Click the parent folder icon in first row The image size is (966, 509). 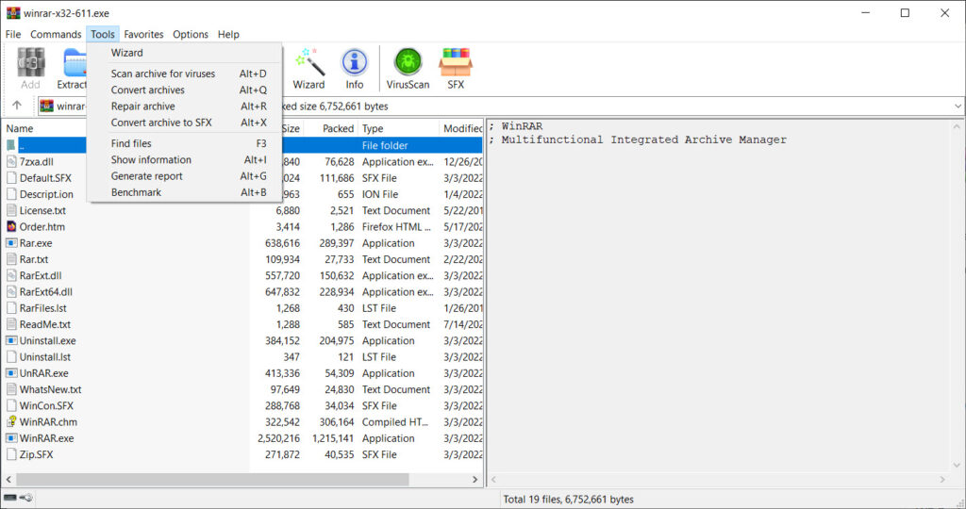pyautogui.click(x=11, y=145)
